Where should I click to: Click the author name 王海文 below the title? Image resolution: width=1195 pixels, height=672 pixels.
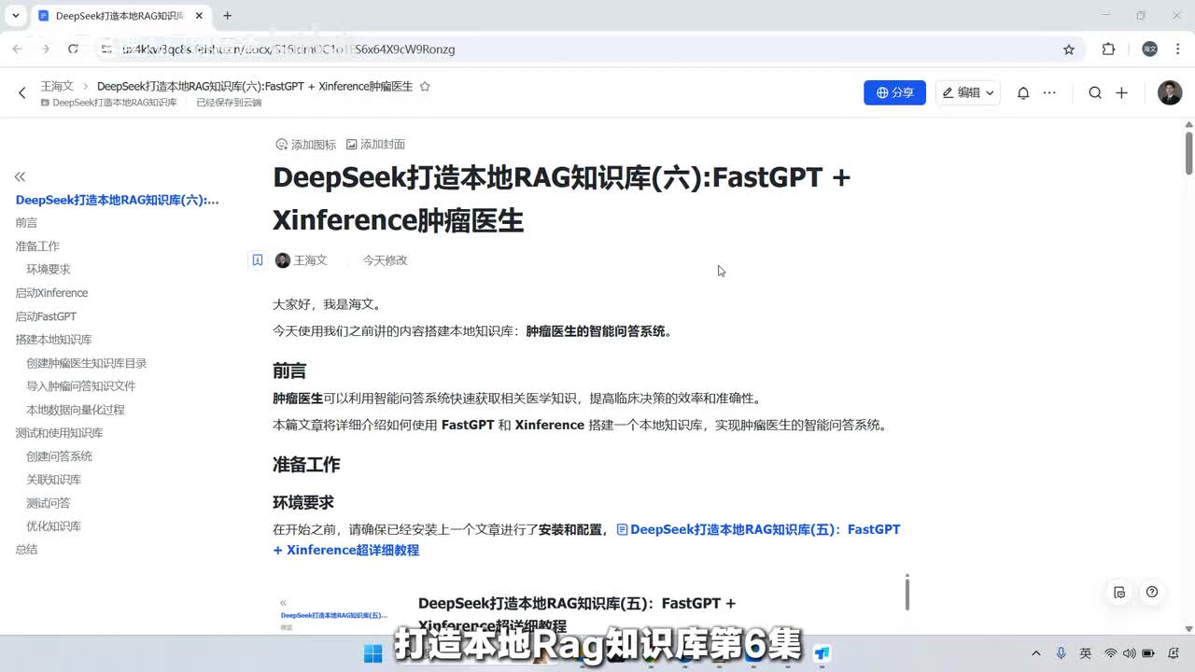(x=311, y=260)
